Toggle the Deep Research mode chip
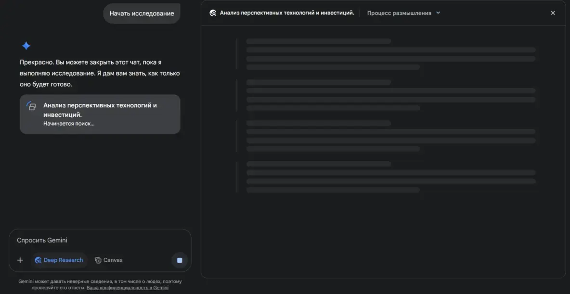The height and width of the screenshot is (294, 570). coord(59,260)
